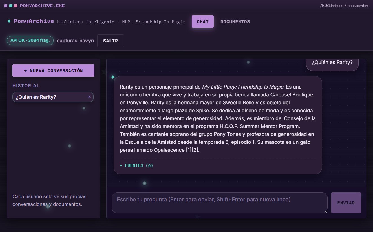The height and width of the screenshot is (232, 373).
Task: Click the '[1][2]' citation markers in the answer
Action: point(193,150)
